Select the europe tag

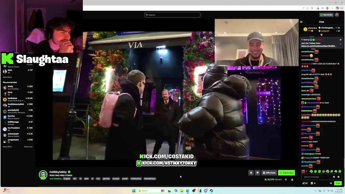(116, 179)
